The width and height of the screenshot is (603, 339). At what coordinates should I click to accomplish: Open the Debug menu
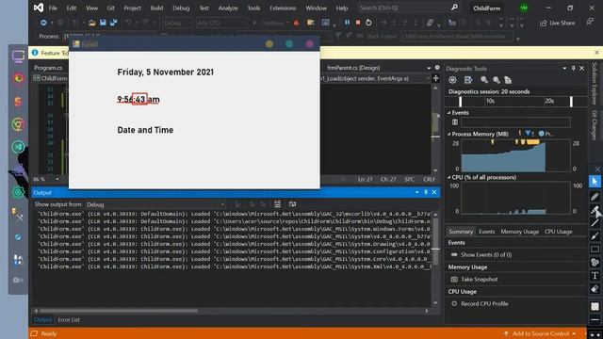coord(181,8)
